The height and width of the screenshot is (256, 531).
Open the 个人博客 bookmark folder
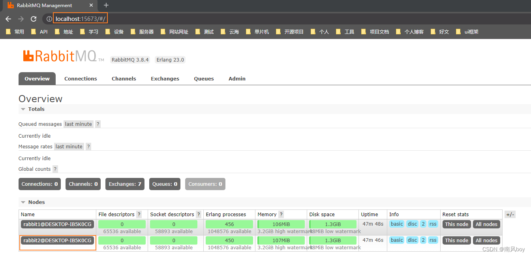pyautogui.click(x=410, y=32)
